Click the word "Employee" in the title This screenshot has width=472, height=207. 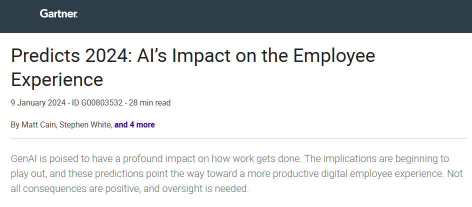(334, 56)
